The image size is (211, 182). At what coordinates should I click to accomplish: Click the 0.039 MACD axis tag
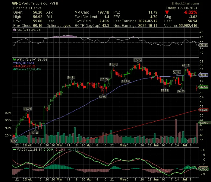pos(203,169)
